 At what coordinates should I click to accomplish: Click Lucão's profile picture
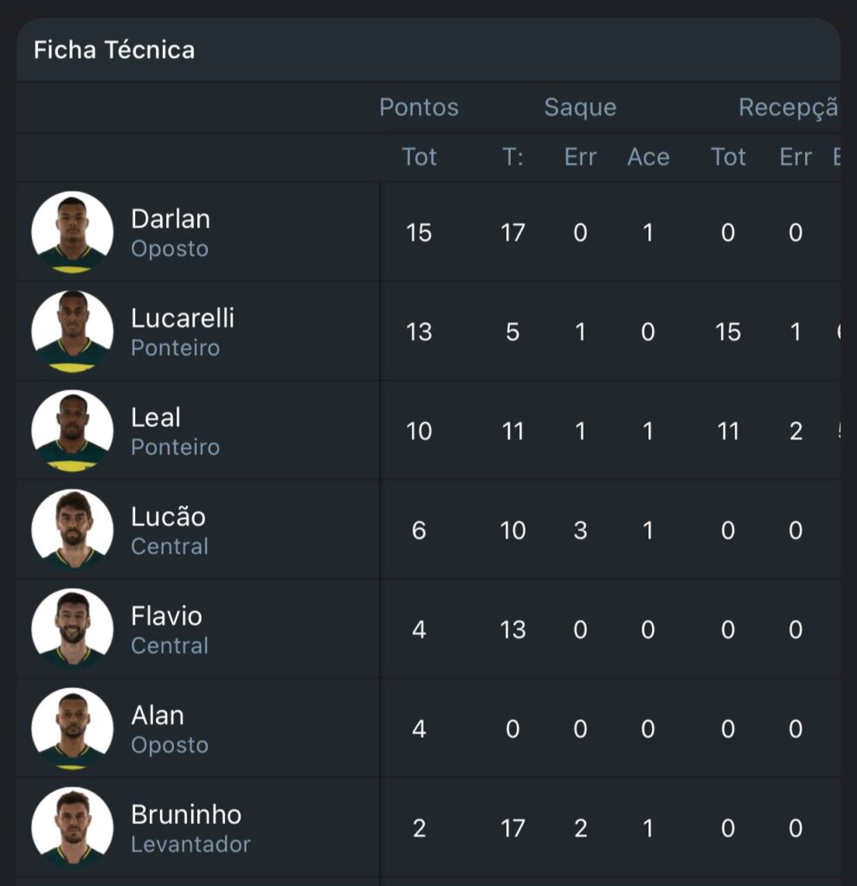point(73,530)
